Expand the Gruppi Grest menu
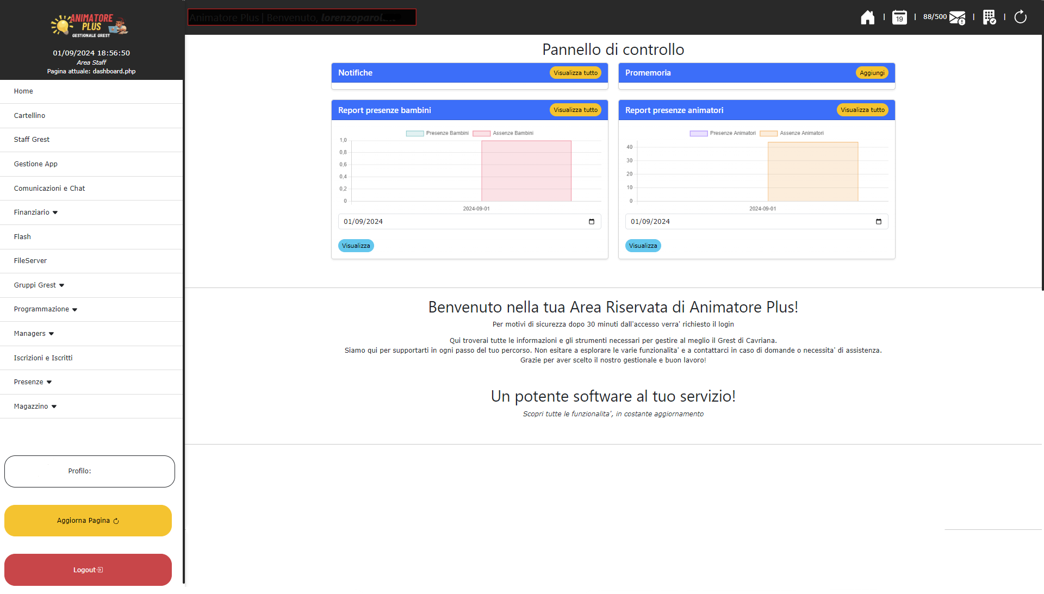The width and height of the screenshot is (1044, 594). 39,285
